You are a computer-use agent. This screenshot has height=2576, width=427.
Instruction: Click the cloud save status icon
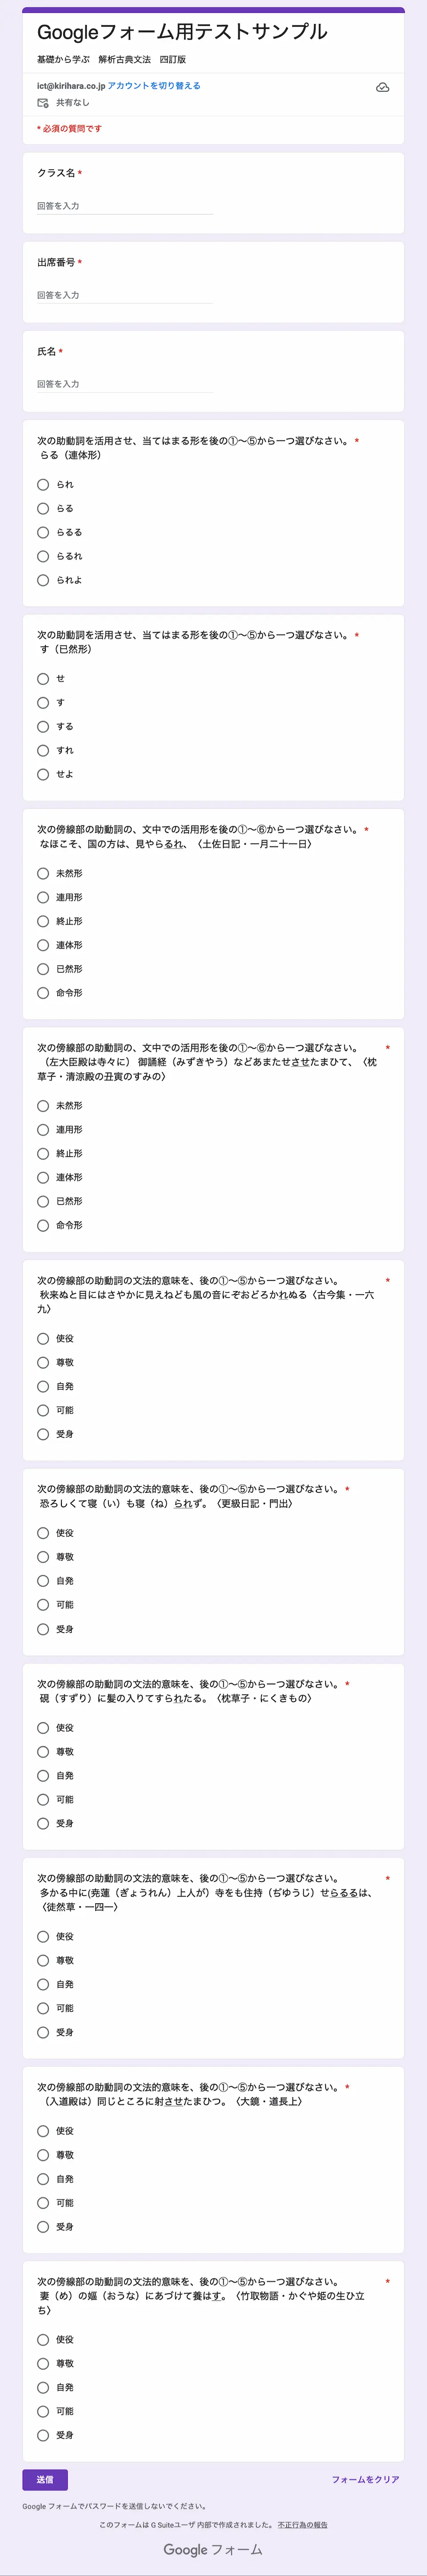coord(382,88)
